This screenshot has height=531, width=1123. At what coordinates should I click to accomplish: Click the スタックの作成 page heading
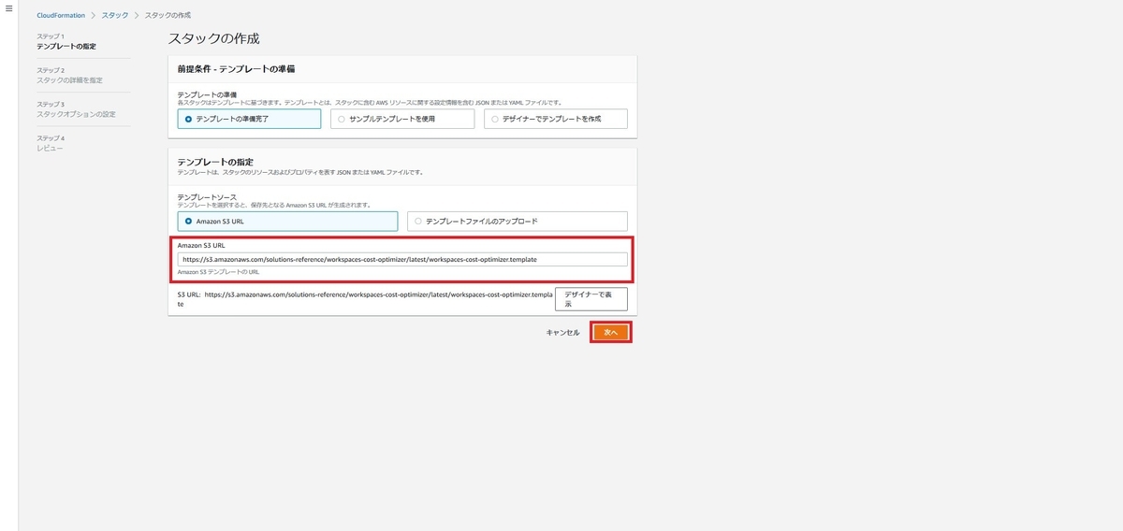213,38
